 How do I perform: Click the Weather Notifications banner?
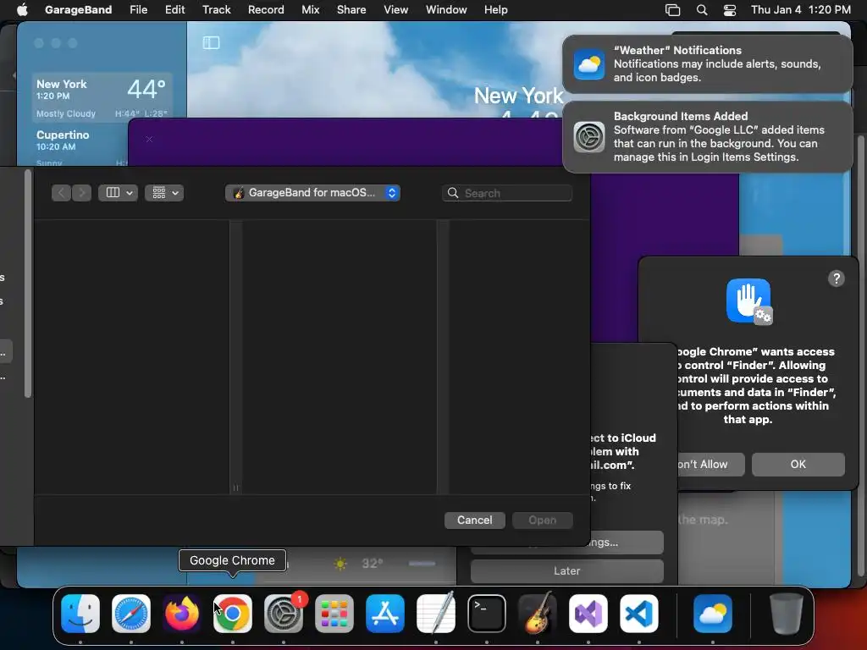click(x=707, y=64)
